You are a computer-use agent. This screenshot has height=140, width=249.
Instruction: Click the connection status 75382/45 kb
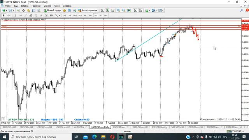pyautogui.click(x=235, y=131)
